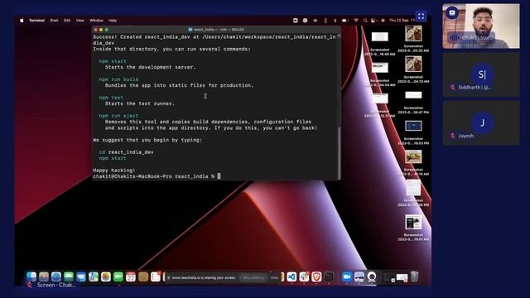Open Photos from the Dock
Viewport: 530px width, 298px height.
pos(106,276)
